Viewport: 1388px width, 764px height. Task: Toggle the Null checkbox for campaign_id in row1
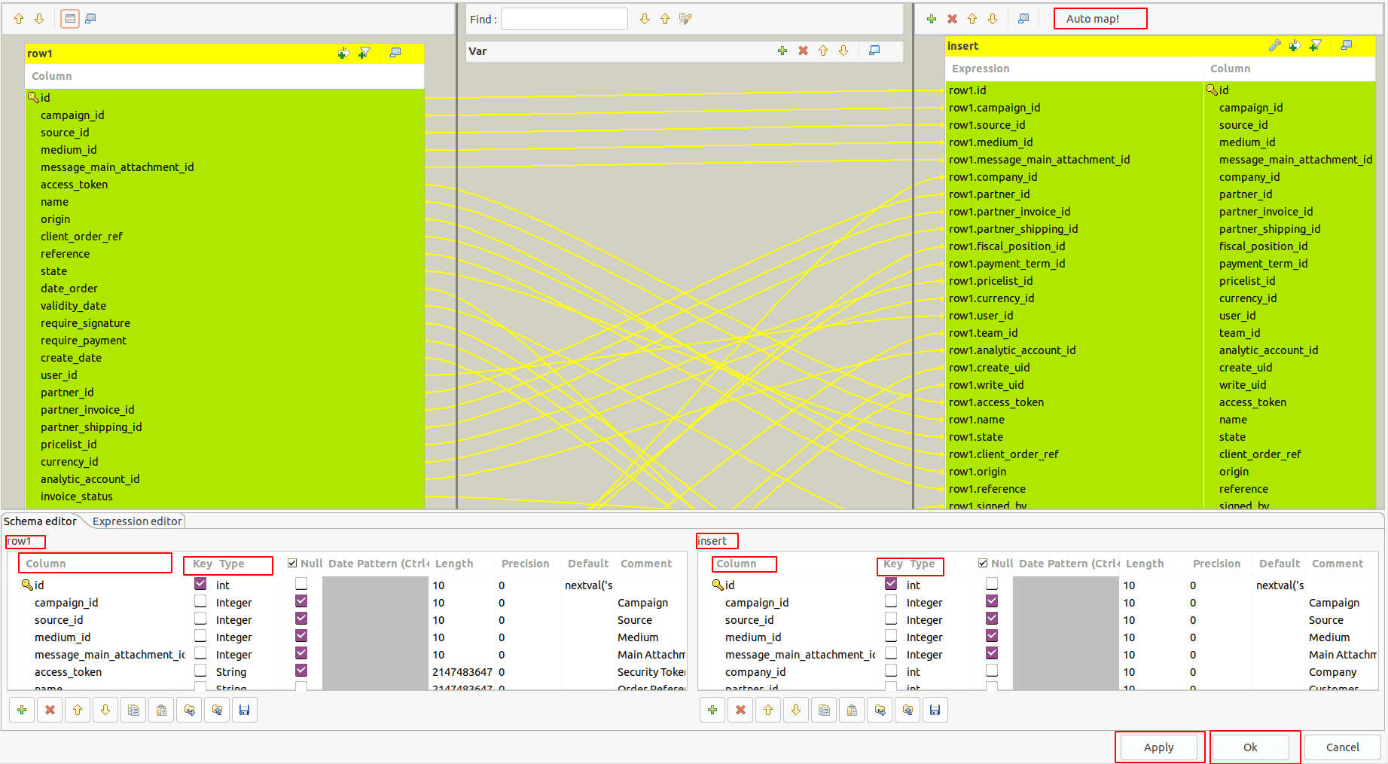coord(301,601)
